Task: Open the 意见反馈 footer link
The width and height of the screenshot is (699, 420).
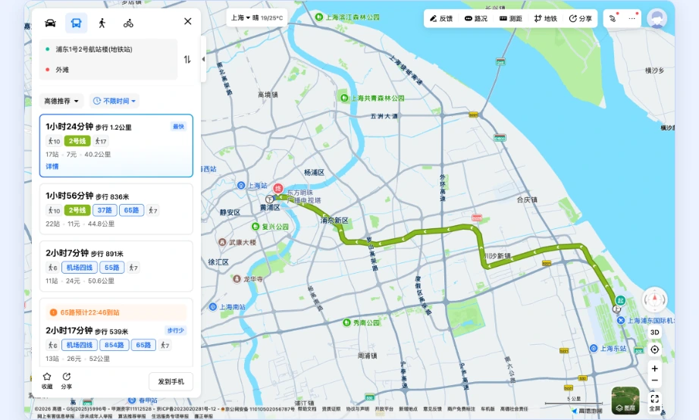Action: coord(432,409)
